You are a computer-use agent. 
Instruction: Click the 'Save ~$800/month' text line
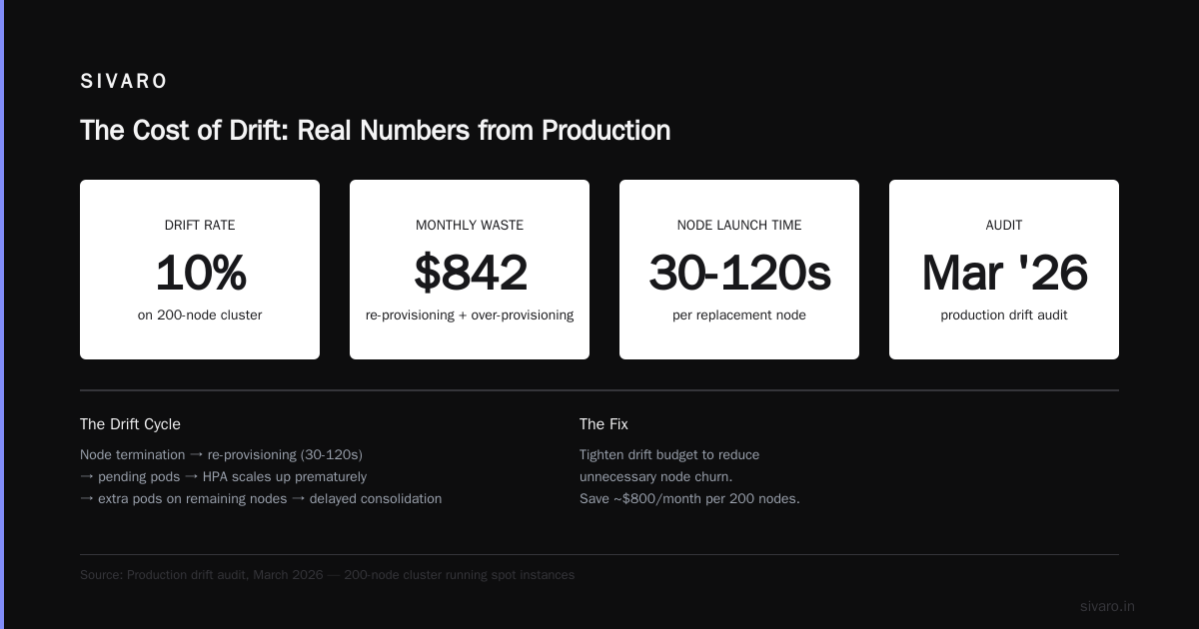point(689,499)
